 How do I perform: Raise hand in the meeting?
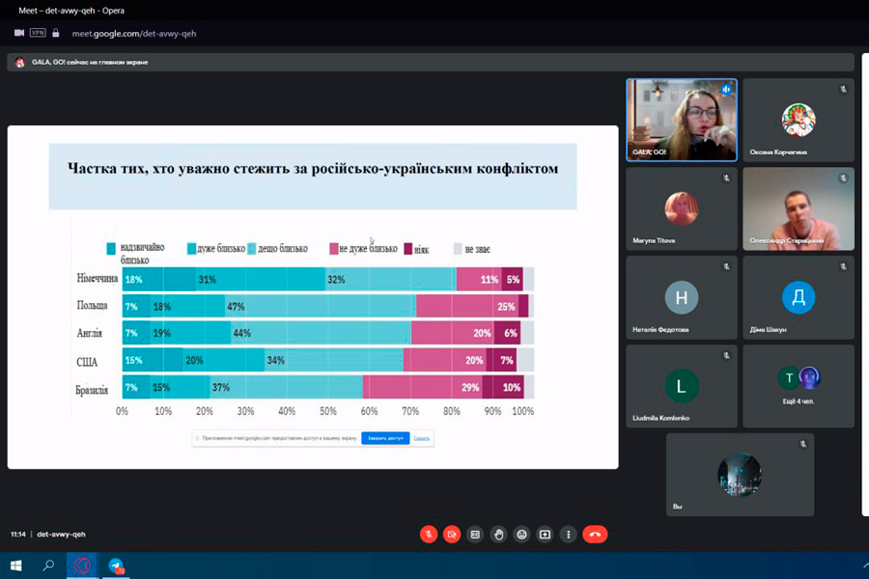click(x=498, y=534)
